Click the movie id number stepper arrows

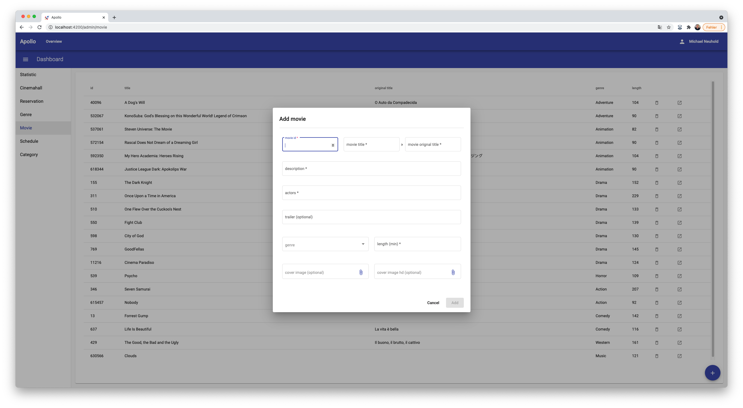pyautogui.click(x=333, y=145)
